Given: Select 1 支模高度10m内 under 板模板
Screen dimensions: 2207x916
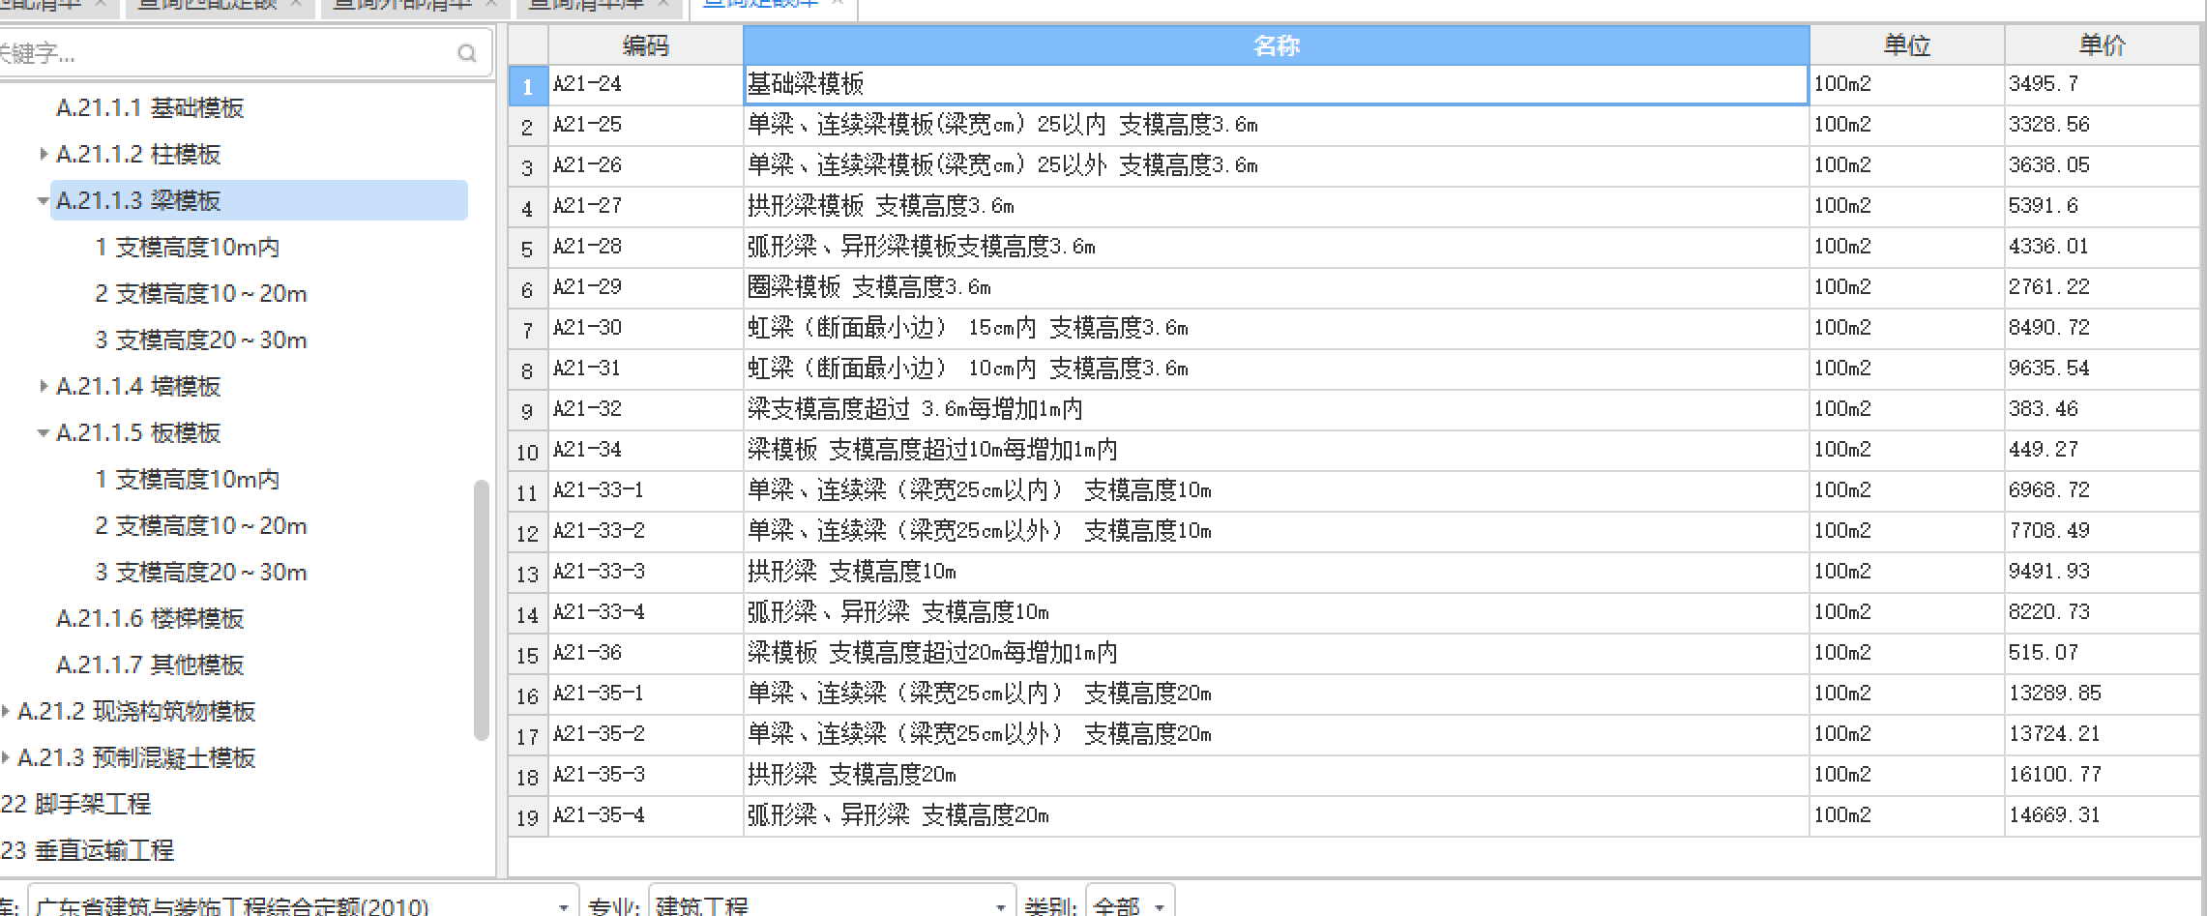Looking at the screenshot, I should point(188,479).
